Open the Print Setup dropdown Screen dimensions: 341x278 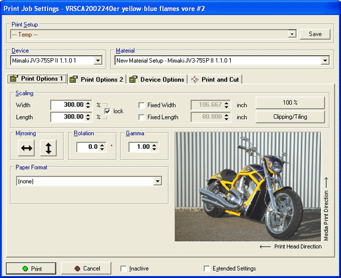click(292, 35)
